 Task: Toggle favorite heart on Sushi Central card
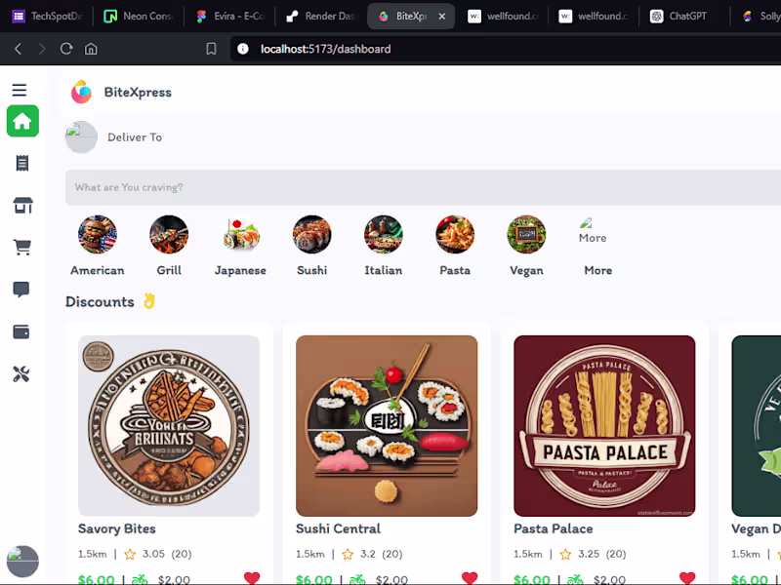click(x=470, y=578)
